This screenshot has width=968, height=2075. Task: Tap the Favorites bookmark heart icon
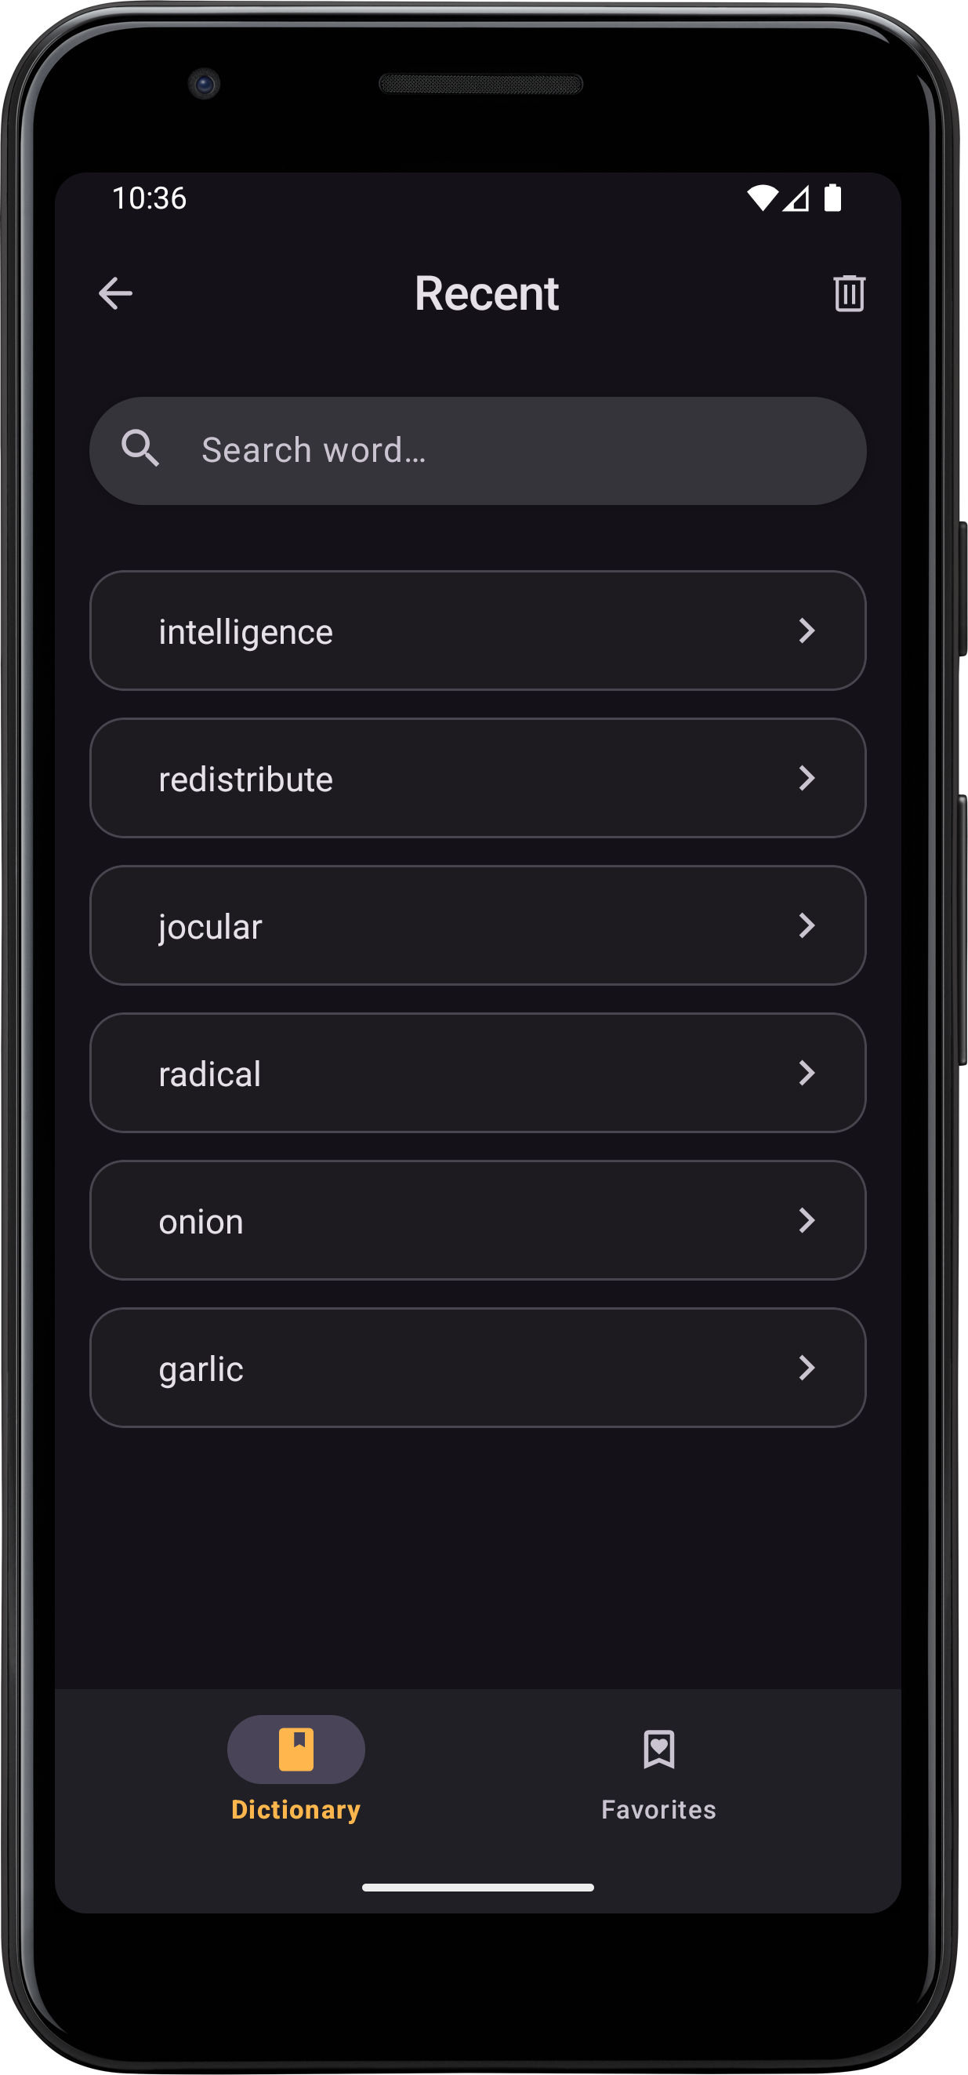click(x=658, y=1749)
